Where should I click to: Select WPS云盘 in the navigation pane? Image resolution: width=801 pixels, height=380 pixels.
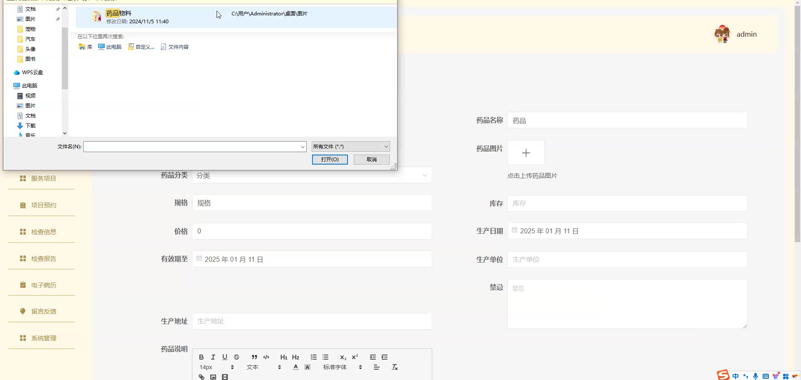click(x=28, y=72)
